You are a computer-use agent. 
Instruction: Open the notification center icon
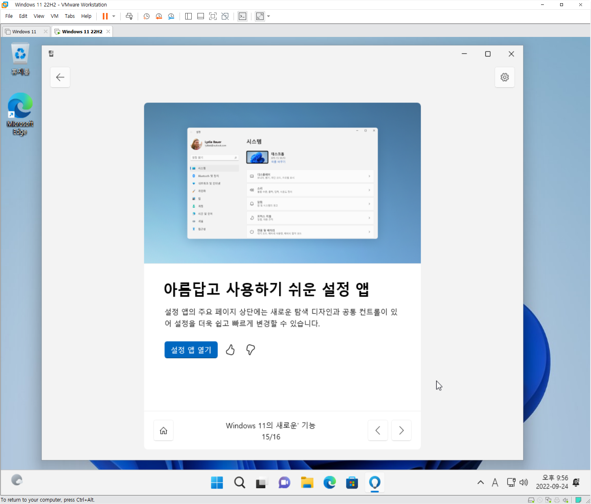[576, 482]
